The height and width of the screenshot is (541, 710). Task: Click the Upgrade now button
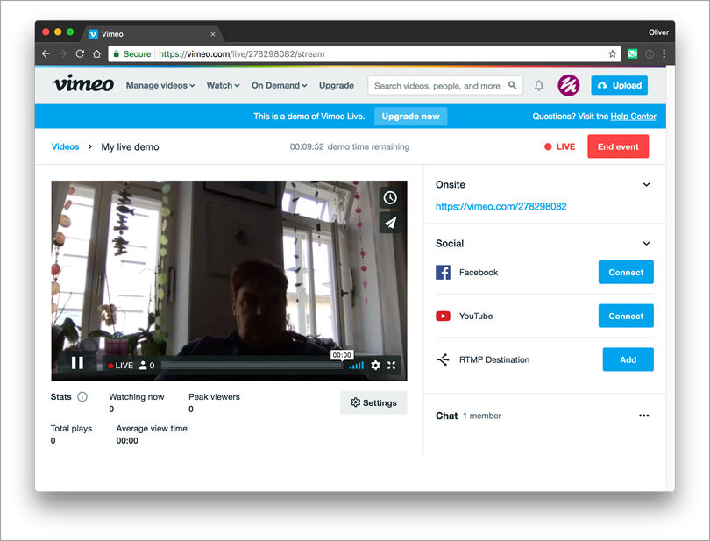click(x=410, y=117)
